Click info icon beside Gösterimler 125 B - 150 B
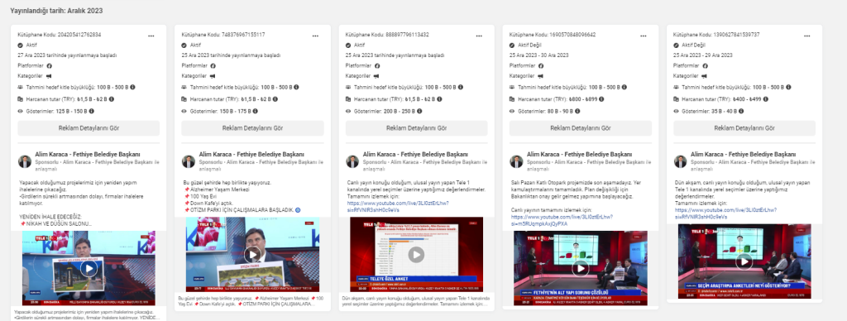 pos(91,111)
